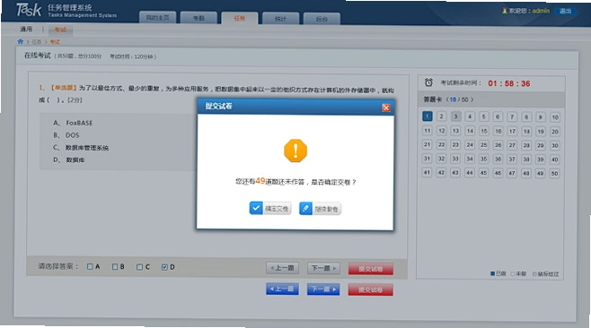Click the 退出 logout button
Screen dimensions: 591x328
pyautogui.click(x=565, y=11)
